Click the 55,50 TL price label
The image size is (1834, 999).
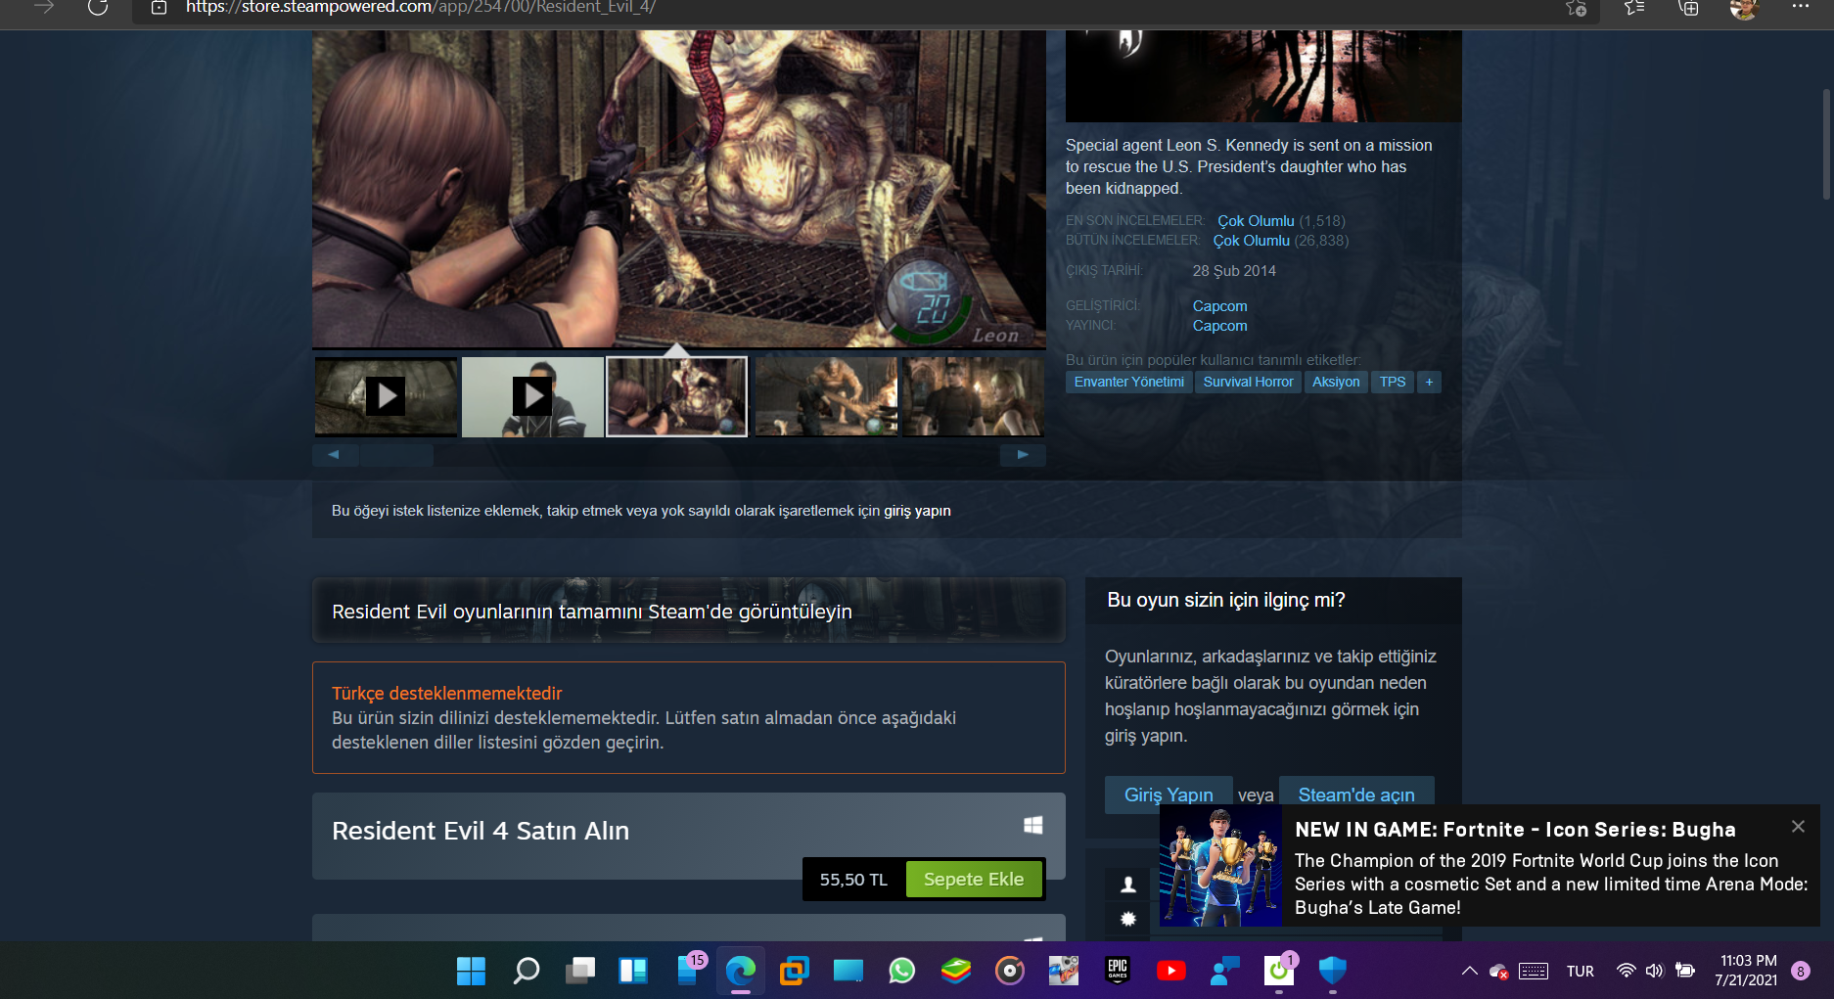pyautogui.click(x=853, y=880)
